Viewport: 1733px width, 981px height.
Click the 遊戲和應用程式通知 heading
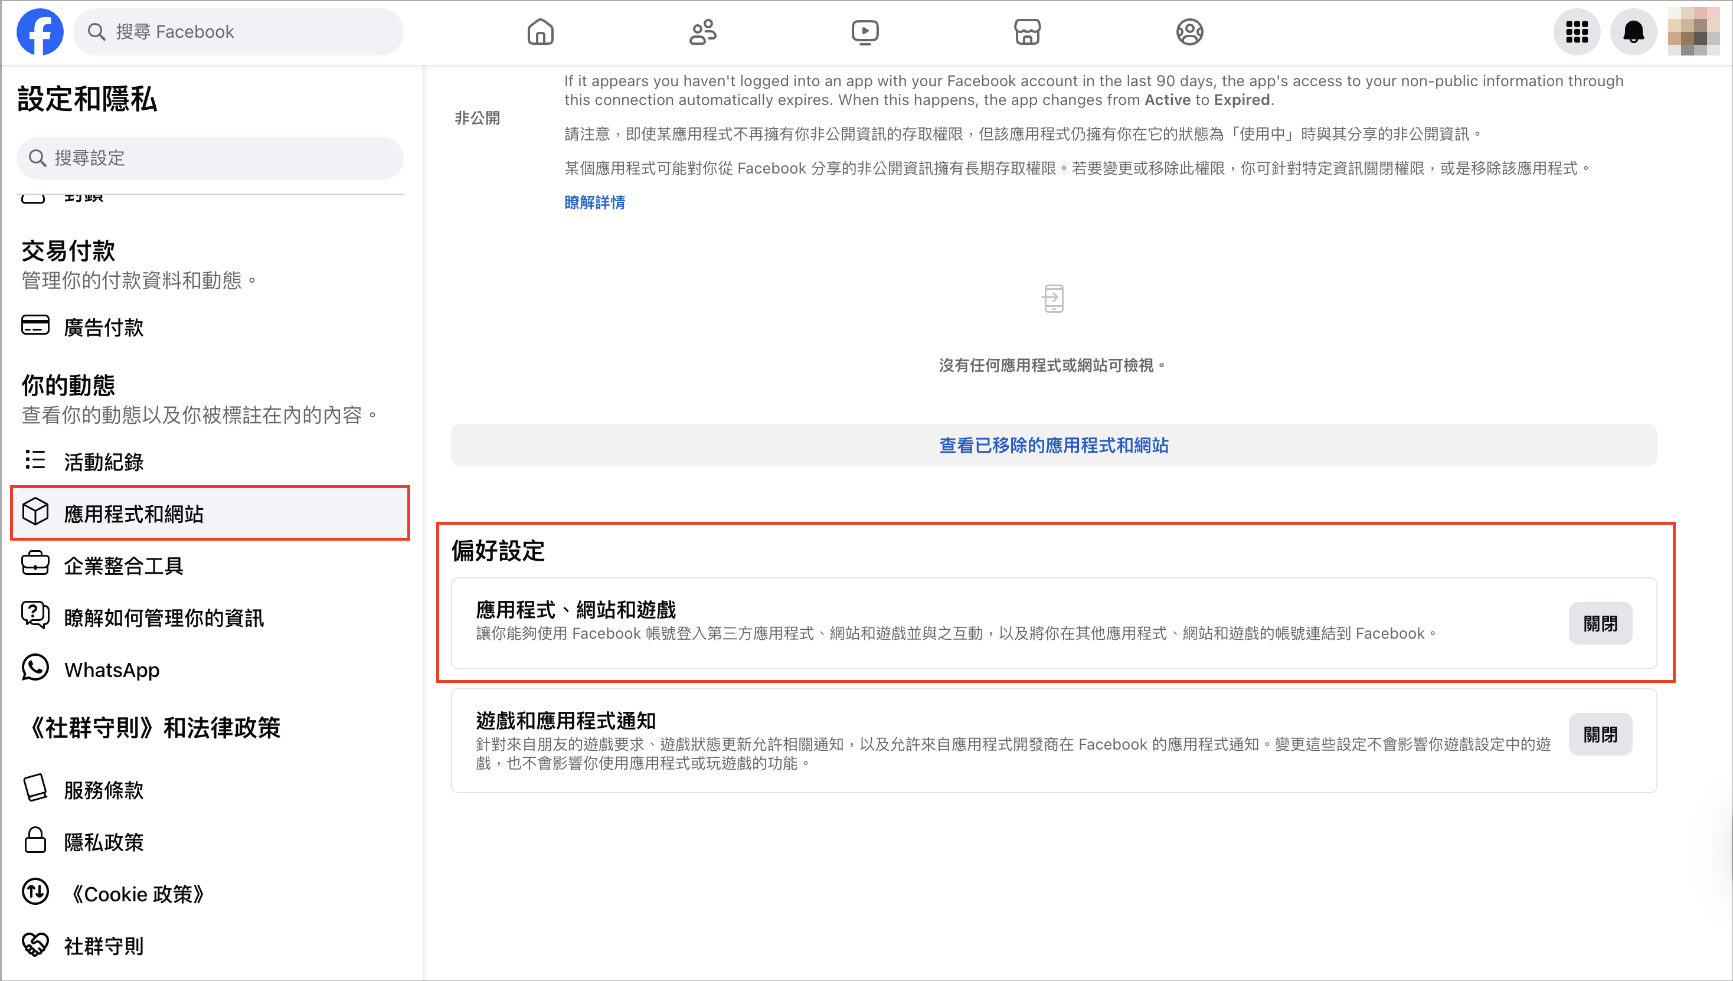(566, 720)
